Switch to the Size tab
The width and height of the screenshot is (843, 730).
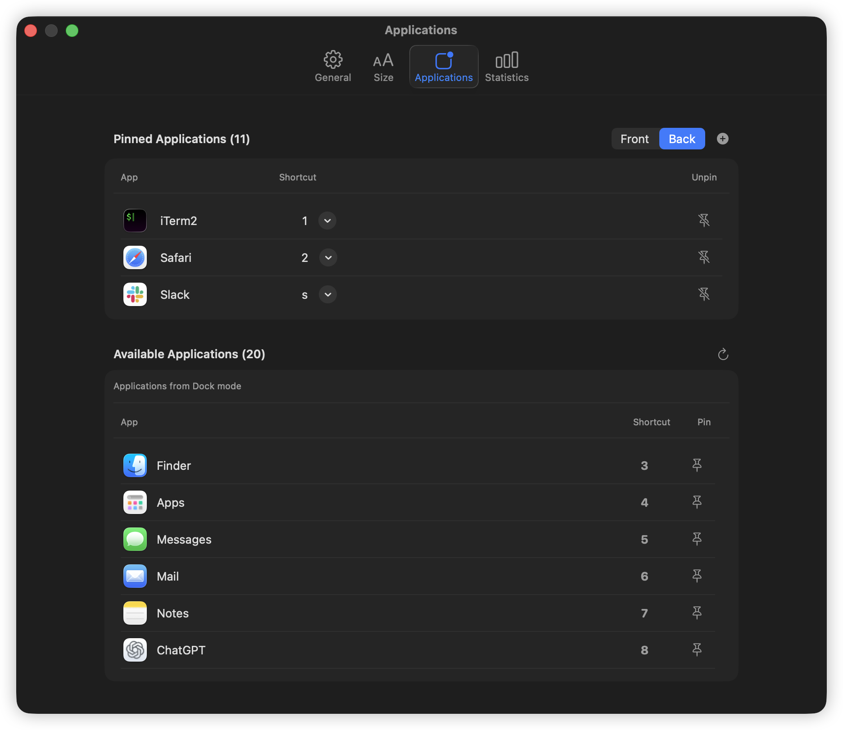click(383, 67)
